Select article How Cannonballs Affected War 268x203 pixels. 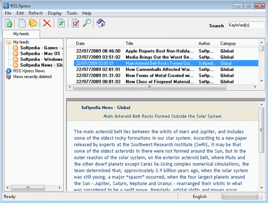click(x=159, y=69)
